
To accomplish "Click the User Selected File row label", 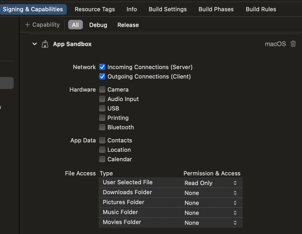I will click(x=127, y=182).
